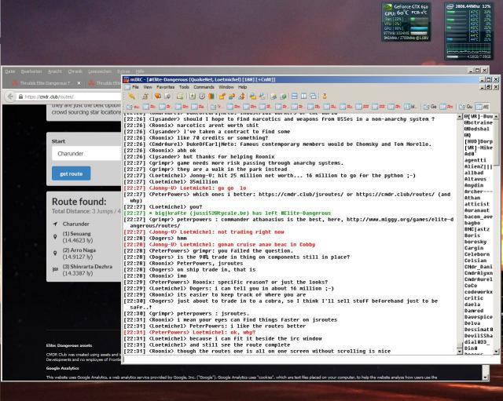503x401 pixels.
Task: Click route stop (3) Shinrarta Dezhra
Action: click(87, 267)
